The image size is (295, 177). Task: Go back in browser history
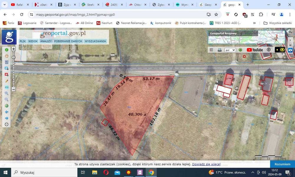click(5, 14)
